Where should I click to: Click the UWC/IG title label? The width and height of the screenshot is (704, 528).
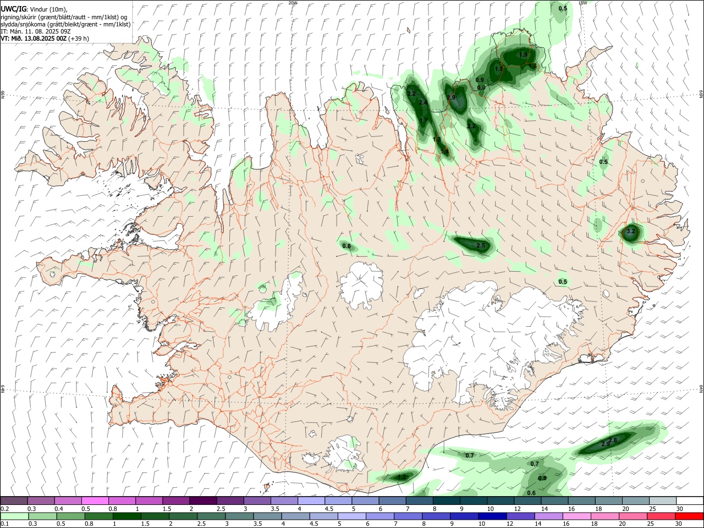[x=13, y=9]
